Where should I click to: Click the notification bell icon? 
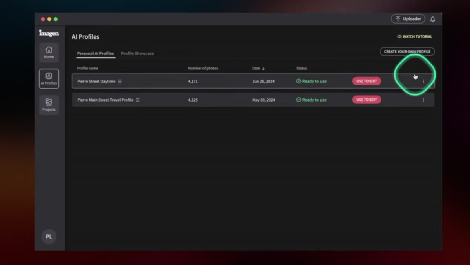tap(433, 19)
